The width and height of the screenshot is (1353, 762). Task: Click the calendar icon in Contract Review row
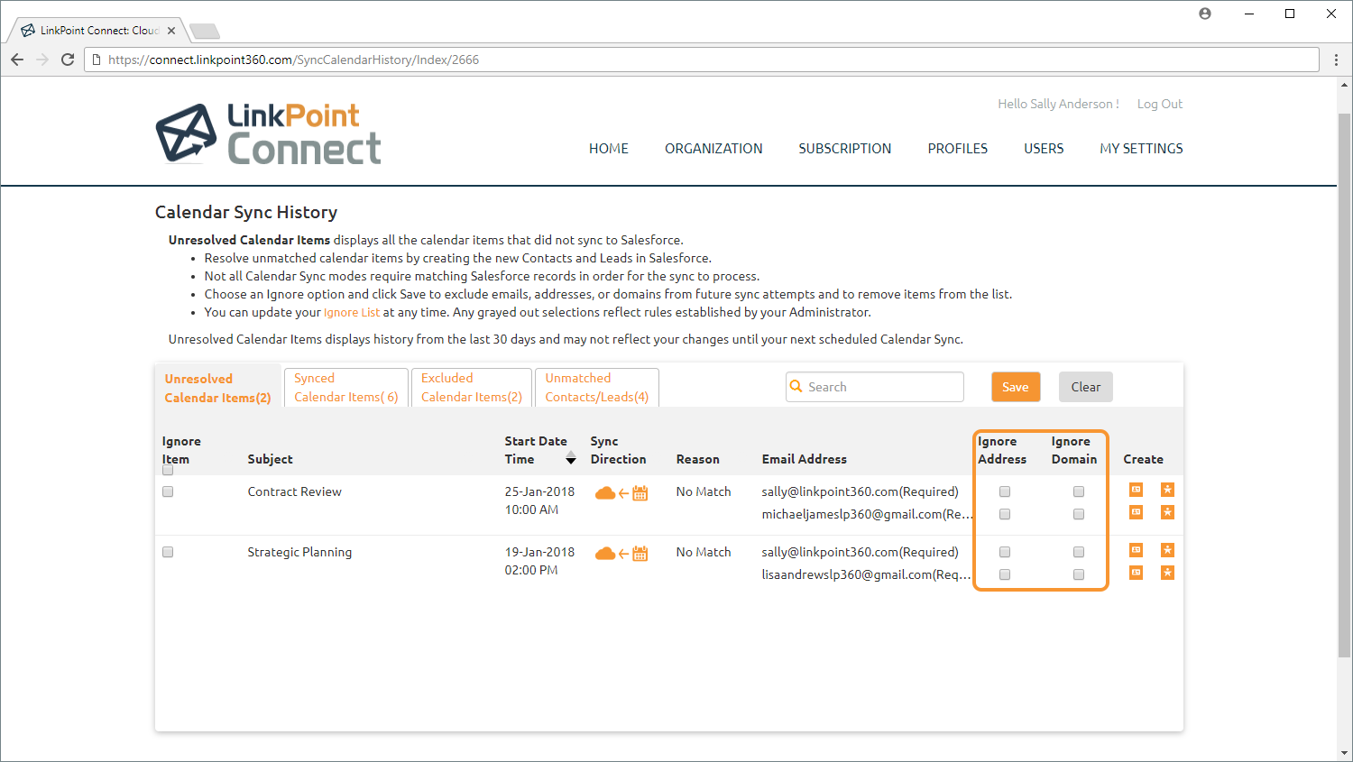[640, 493]
